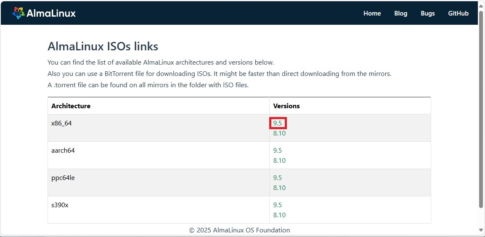Click the 2025 AlmaLinux OS Foundation footer
This screenshot has height=237, width=485.
tap(239, 230)
